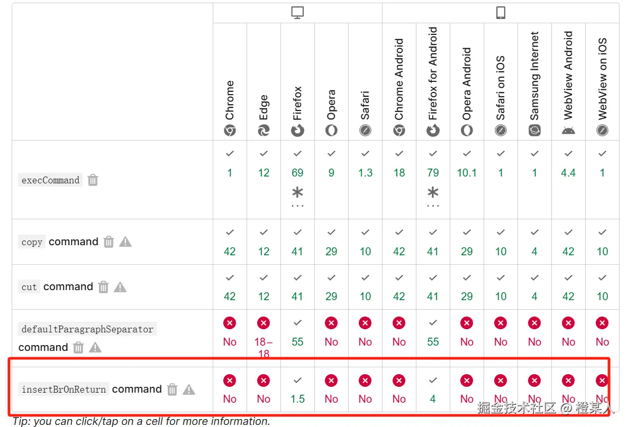Click the execCommand deprecated trash icon
The height and width of the screenshot is (427, 627).
pos(93,180)
